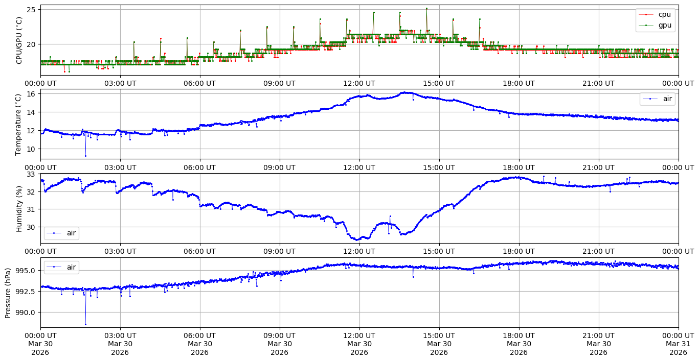699x361 pixels.
Task: Click the Temperature (°C) y-axis label
Action: point(19,124)
